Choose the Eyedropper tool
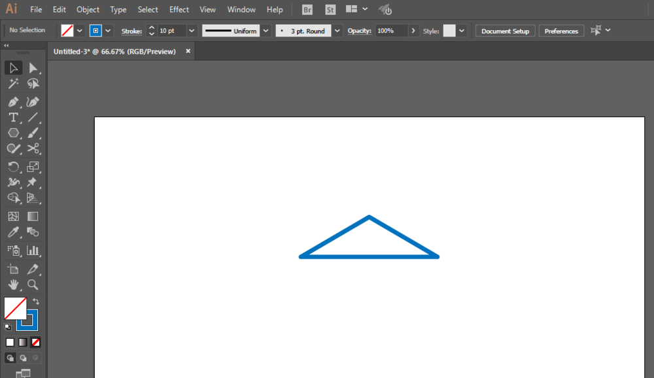This screenshot has height=378, width=654. [x=13, y=232]
